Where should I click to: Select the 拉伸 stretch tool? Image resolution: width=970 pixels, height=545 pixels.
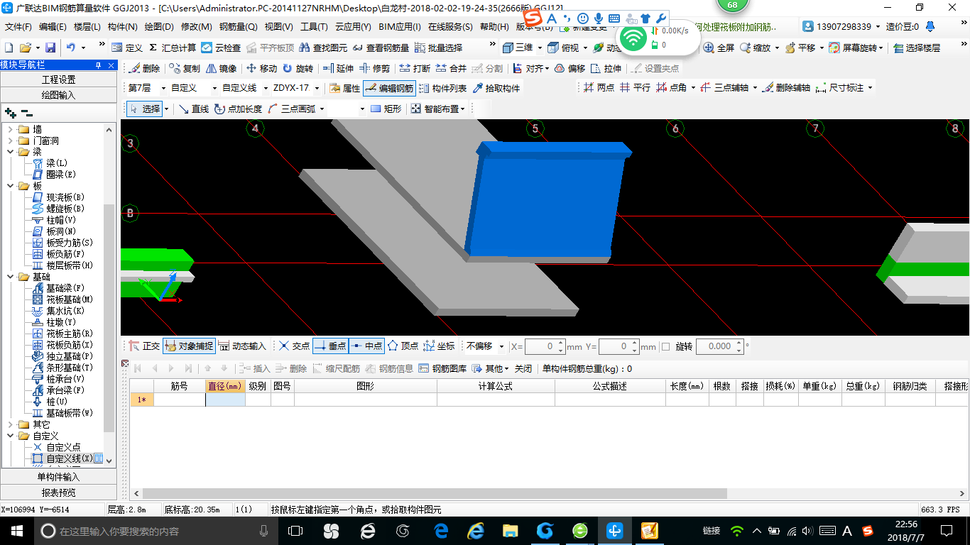click(x=606, y=69)
